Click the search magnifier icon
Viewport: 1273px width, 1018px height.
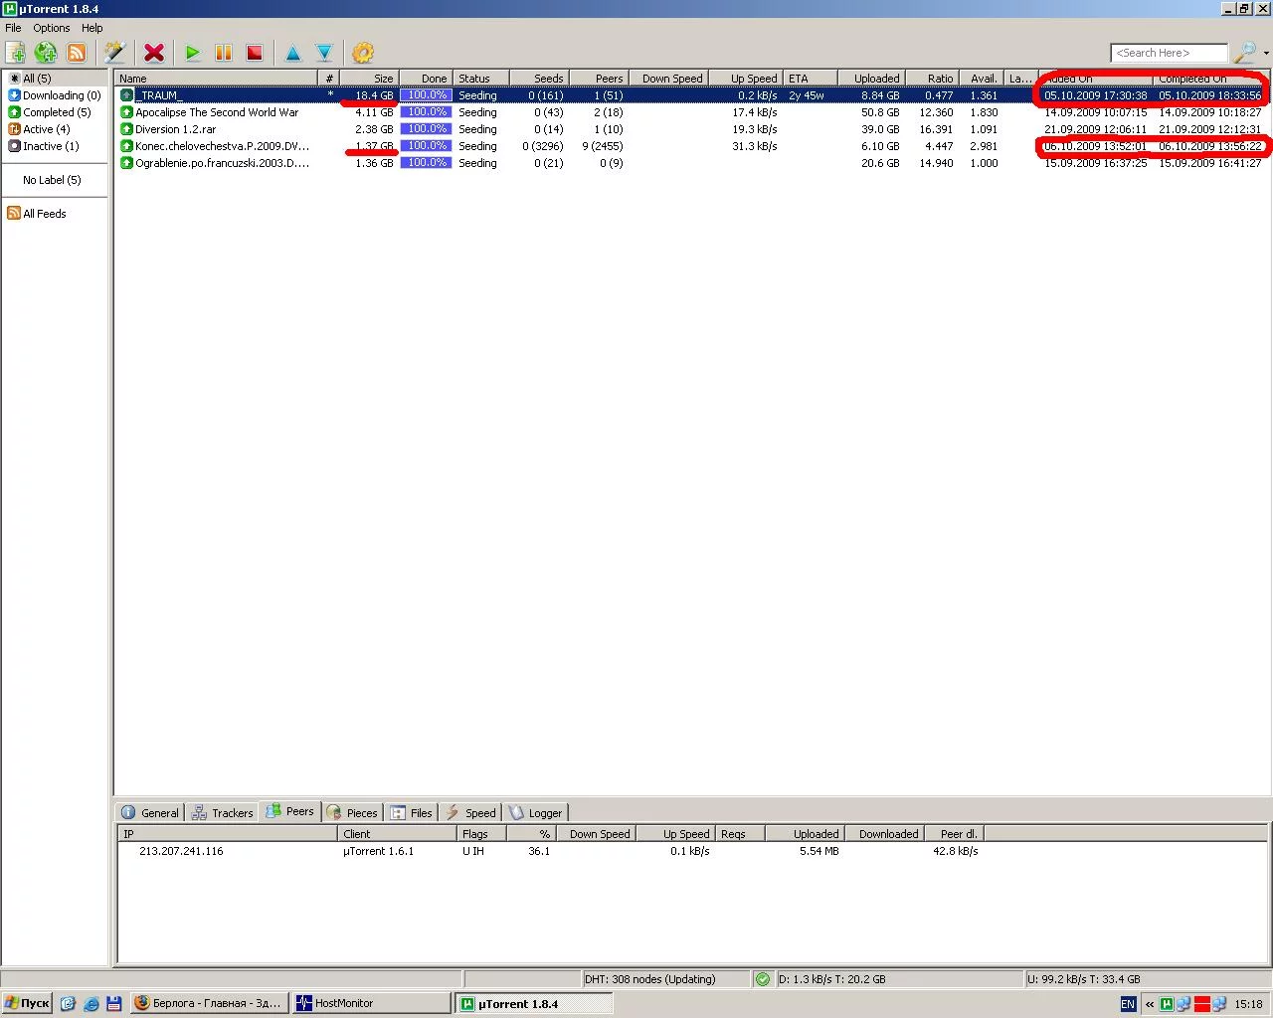pos(1244,53)
